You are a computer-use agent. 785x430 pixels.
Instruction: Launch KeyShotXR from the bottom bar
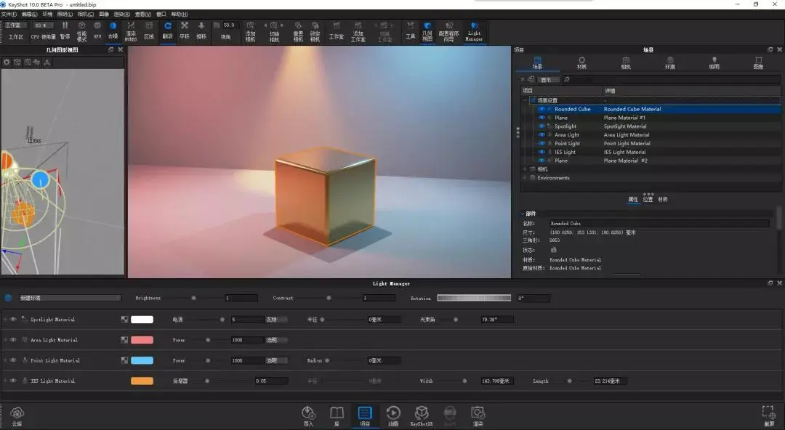point(422,415)
